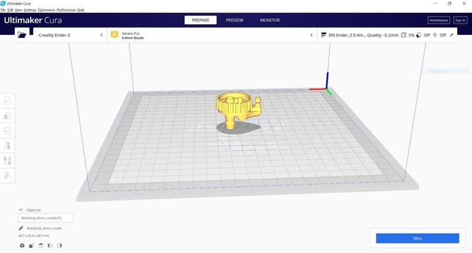Switch to the MONITOR stage
This screenshot has width=472, height=253.
coord(270,20)
